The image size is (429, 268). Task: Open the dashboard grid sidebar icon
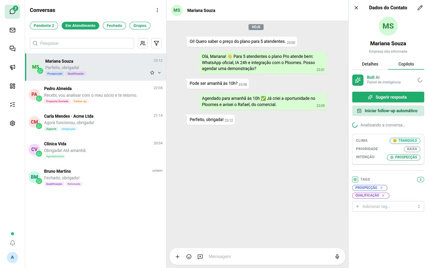point(12,86)
